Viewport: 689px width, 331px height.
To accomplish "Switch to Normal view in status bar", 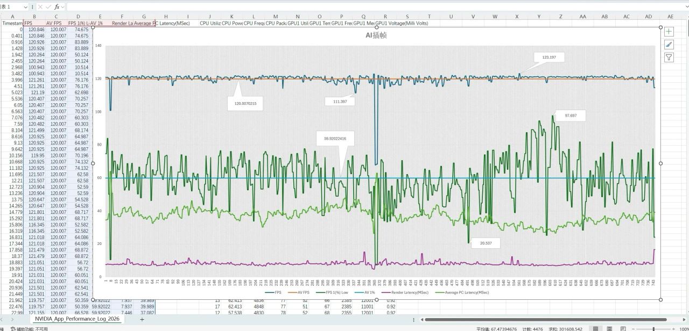I will pyautogui.click(x=596, y=328).
